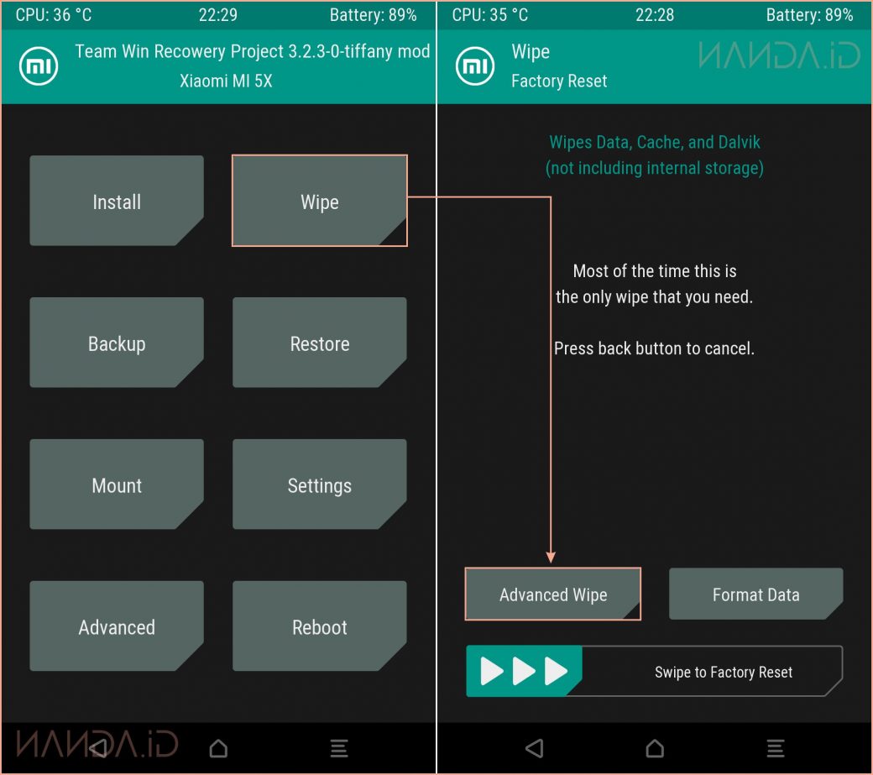The image size is (873, 775).
Task: Open TWRP Settings
Action: 319,485
